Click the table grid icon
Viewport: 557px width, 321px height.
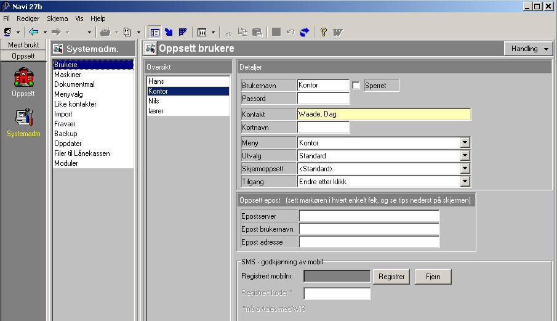click(x=202, y=33)
